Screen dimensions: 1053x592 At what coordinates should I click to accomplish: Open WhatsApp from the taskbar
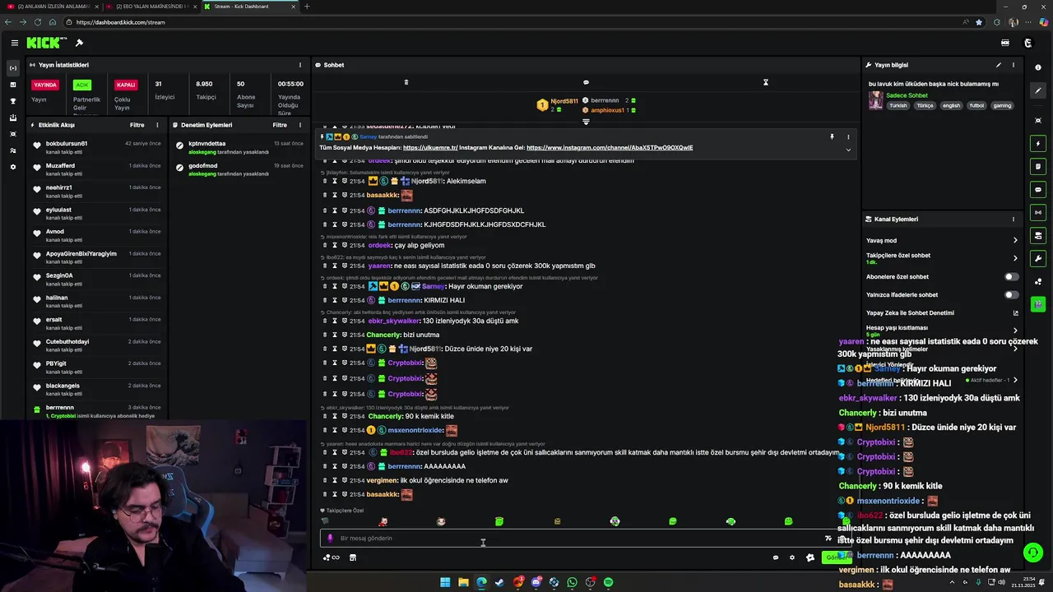click(x=572, y=582)
